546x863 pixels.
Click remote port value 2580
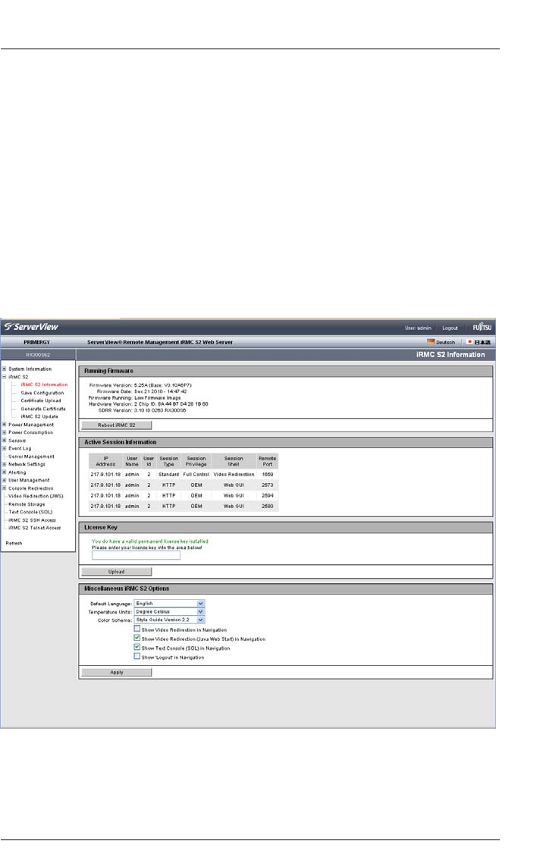(268, 506)
